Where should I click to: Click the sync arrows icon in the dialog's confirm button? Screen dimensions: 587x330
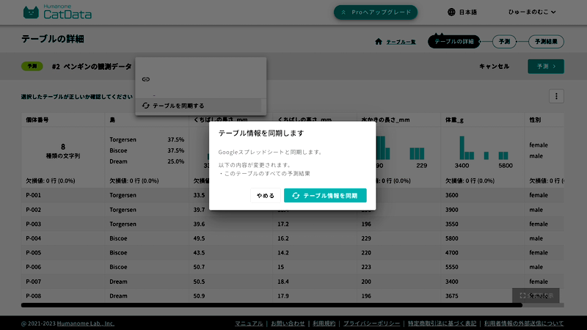[296, 196]
